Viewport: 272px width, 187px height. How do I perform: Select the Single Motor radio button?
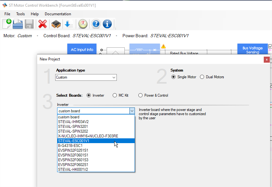point(183,77)
